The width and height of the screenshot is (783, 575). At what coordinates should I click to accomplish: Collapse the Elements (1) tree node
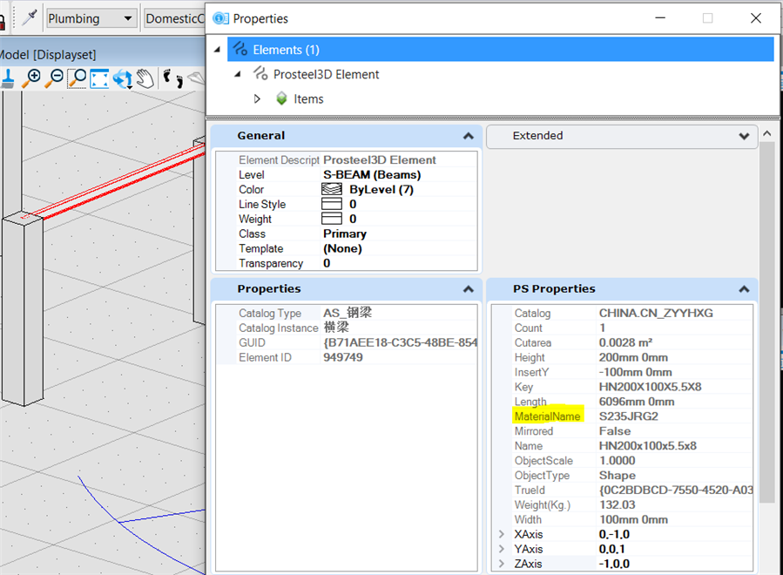pos(217,50)
